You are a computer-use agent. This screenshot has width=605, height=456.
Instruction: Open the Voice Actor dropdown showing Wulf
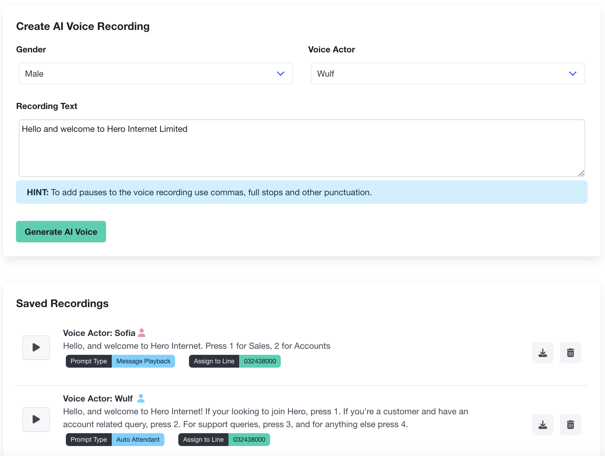pos(448,73)
